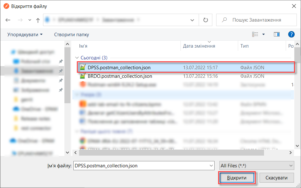Expand the file name combo dropdown

(211, 166)
